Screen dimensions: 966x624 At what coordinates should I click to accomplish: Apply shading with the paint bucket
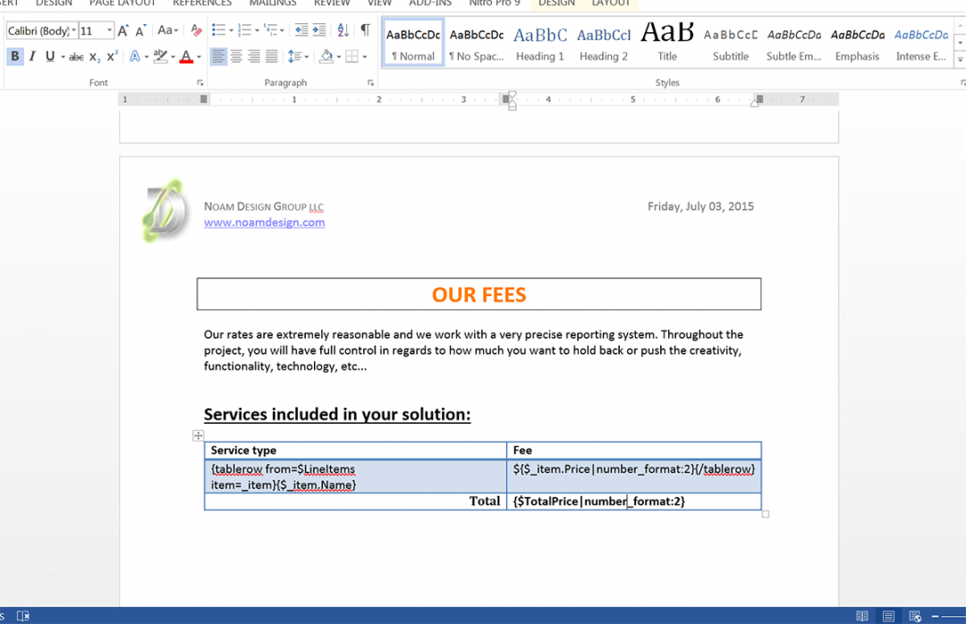(326, 56)
